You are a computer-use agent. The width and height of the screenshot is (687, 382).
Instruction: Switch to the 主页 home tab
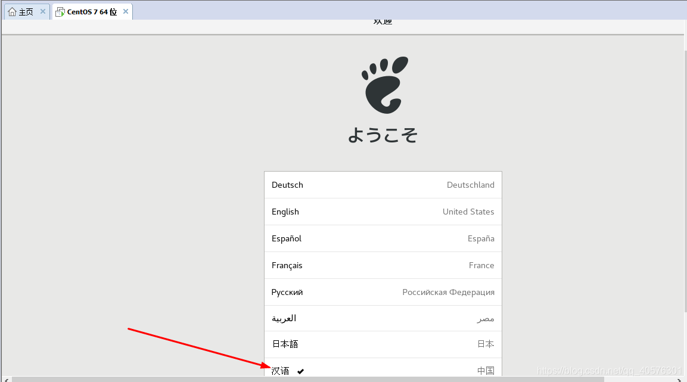[x=26, y=12]
